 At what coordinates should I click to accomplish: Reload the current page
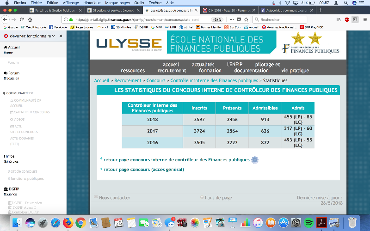pyautogui.click(x=22, y=19)
